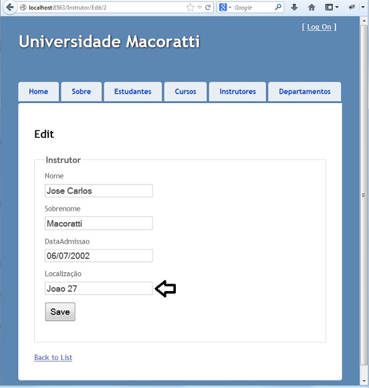Expand the toolbar overflow arrow at far right
Image resolution: width=369 pixels, height=388 pixels.
[363, 7]
